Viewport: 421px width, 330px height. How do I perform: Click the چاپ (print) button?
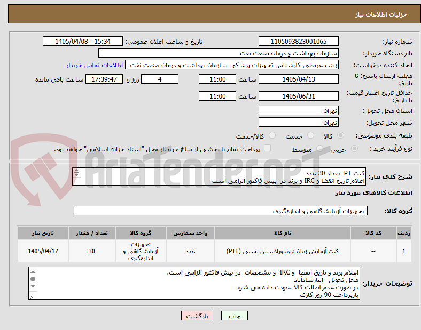(234, 316)
